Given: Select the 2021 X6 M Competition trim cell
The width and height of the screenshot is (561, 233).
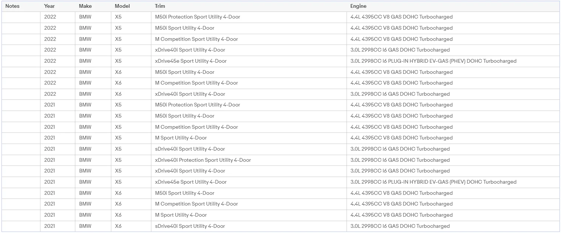Looking at the screenshot, I should [x=249, y=204].
